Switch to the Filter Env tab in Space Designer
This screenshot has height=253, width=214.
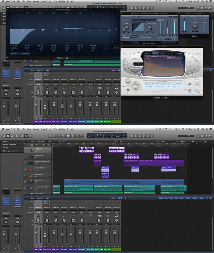(x=163, y=53)
